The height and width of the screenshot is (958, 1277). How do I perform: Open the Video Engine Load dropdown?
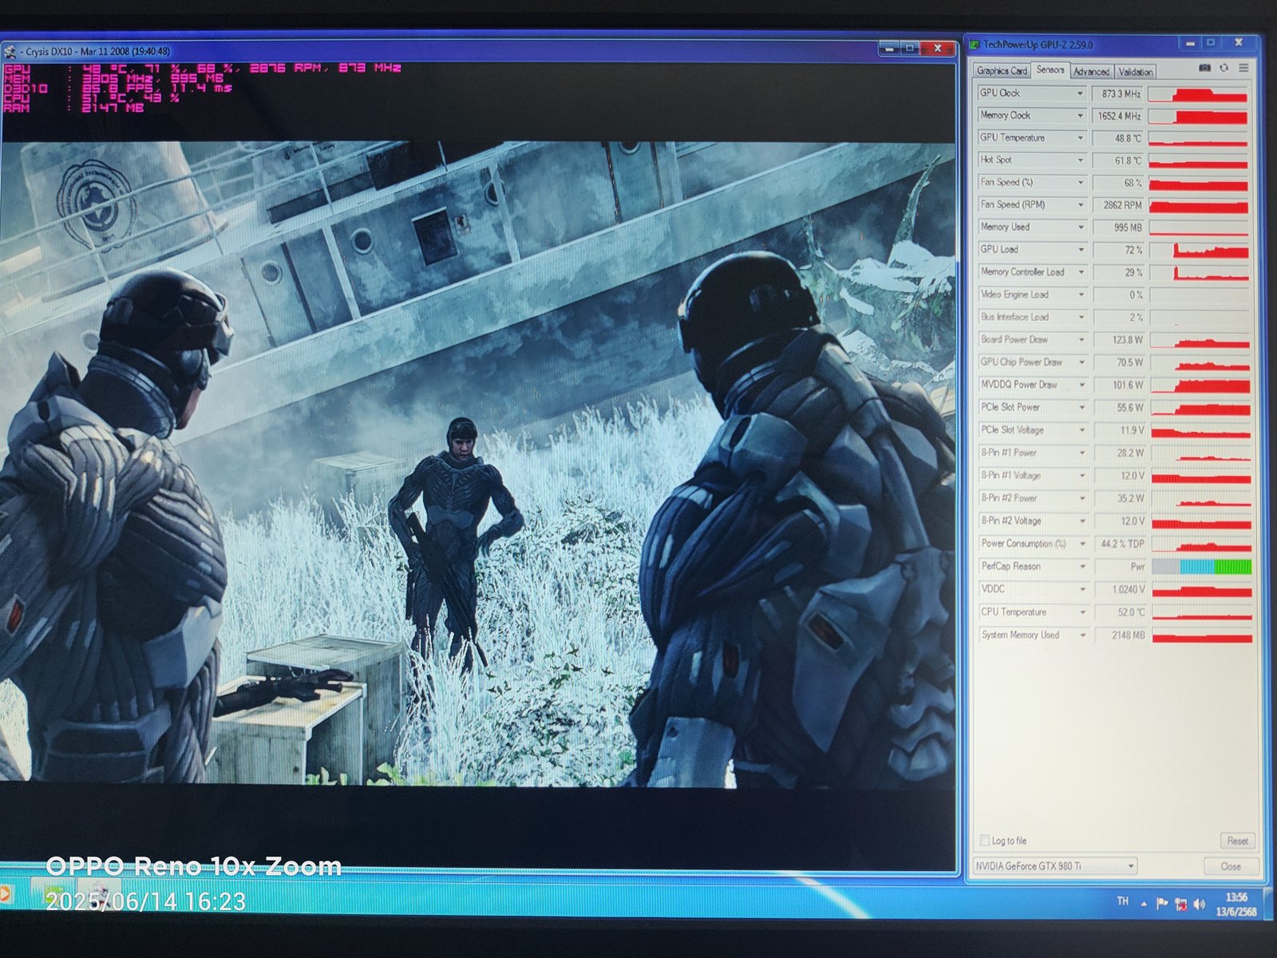[1081, 295]
